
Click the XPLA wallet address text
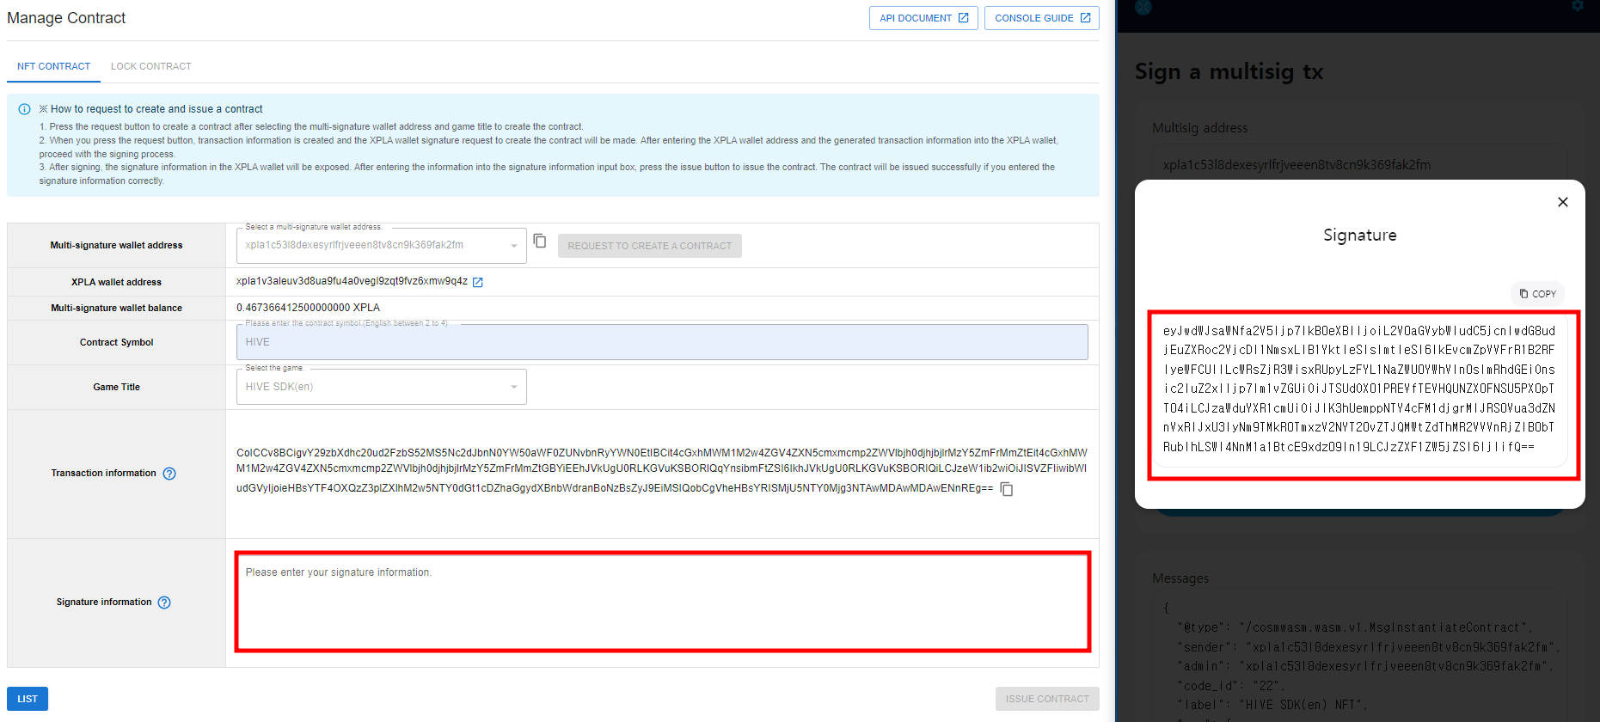352,281
